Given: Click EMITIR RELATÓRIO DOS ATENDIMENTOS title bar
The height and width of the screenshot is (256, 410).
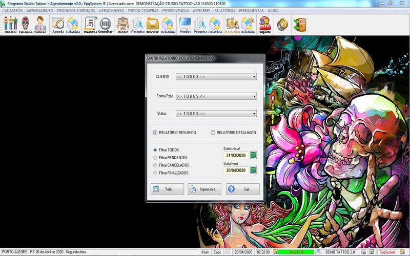Looking at the screenshot, I should 205,58.
